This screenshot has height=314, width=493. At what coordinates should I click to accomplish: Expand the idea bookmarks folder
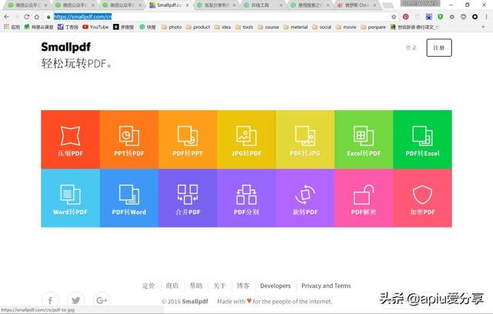point(223,27)
